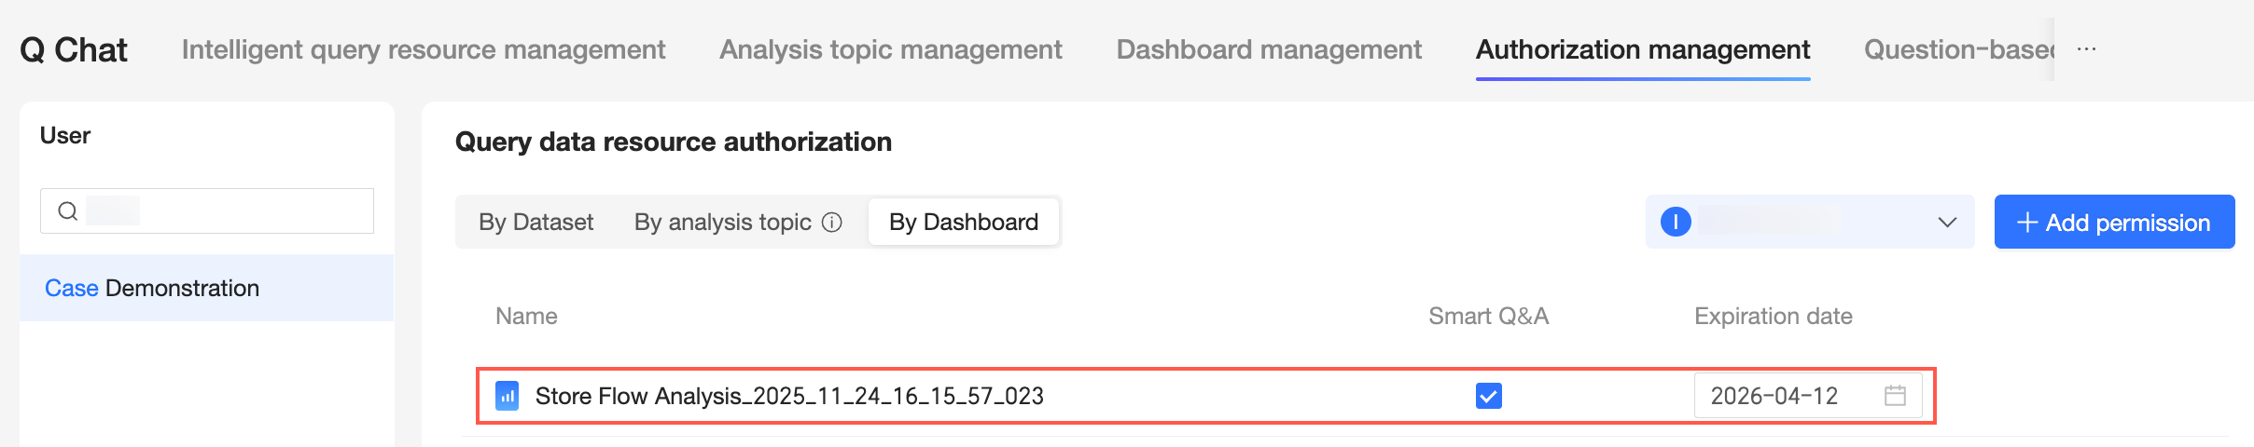Choose the By Dashboard segment
The width and height of the screenshot is (2254, 447).
tap(963, 223)
